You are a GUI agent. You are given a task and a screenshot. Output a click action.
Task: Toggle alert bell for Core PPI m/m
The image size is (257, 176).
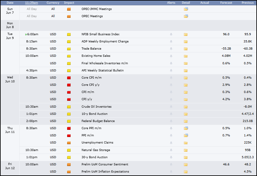171,128
